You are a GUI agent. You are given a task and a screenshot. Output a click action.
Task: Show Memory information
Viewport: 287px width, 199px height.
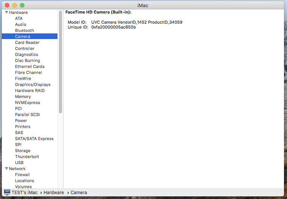pyautogui.click(x=23, y=96)
